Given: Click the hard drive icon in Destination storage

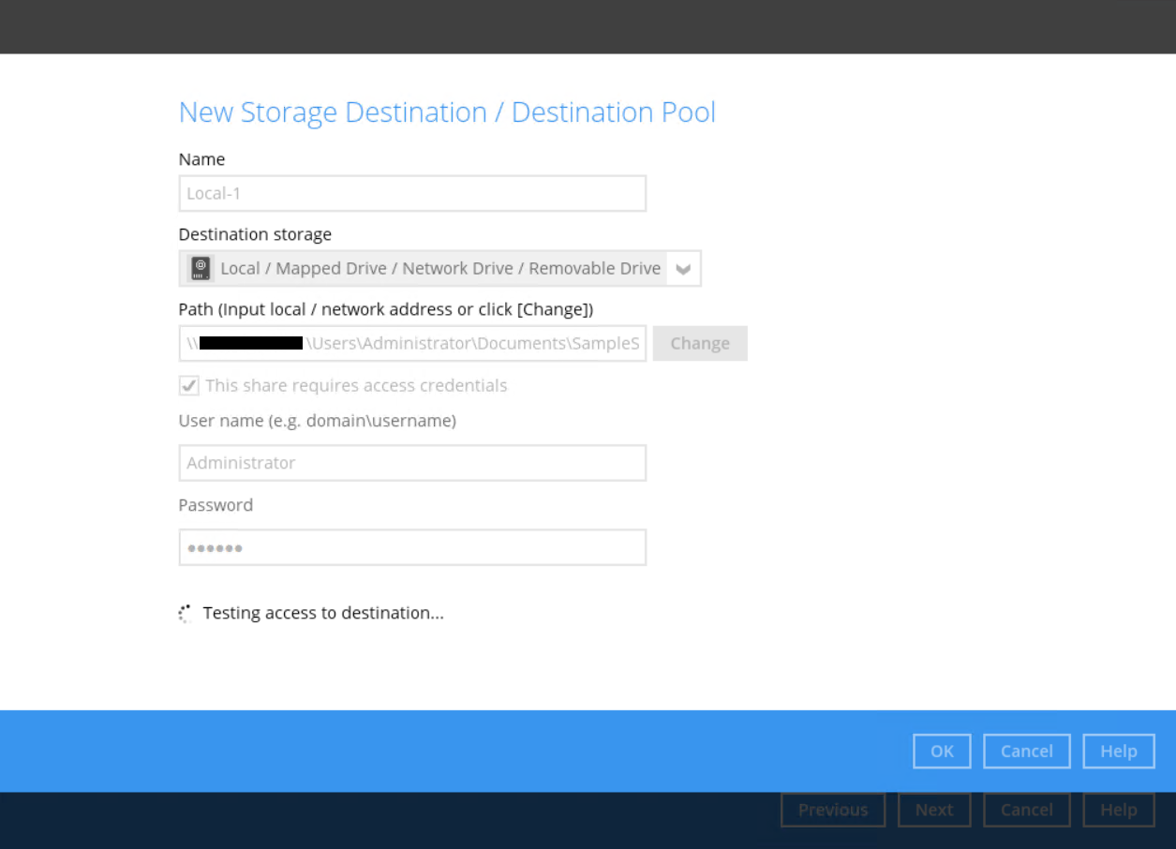Looking at the screenshot, I should point(201,269).
